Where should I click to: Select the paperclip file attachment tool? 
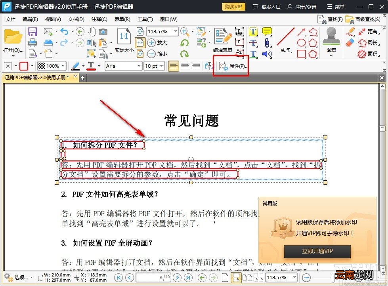(x=267, y=43)
